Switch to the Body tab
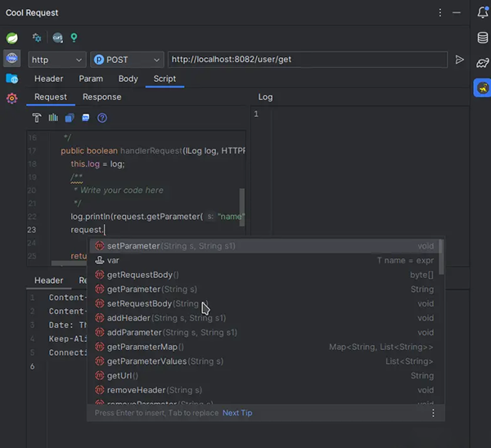This screenshot has height=448, width=491. (128, 78)
